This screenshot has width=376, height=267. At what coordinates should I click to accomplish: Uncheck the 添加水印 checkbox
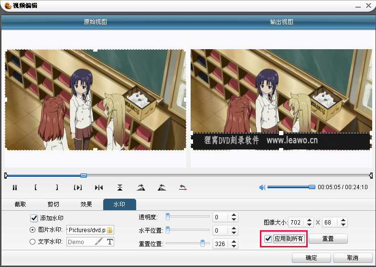(34, 218)
